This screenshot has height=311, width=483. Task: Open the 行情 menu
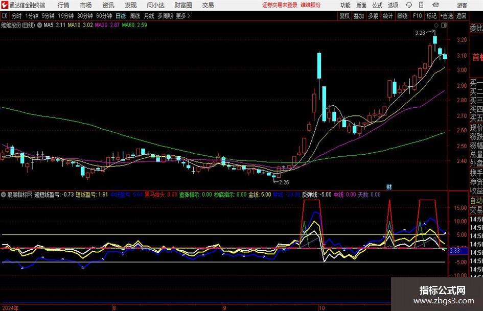pos(63,5)
